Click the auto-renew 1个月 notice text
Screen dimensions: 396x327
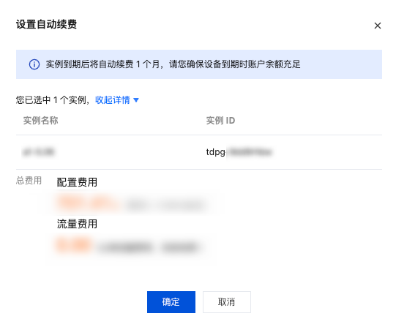coord(173,64)
